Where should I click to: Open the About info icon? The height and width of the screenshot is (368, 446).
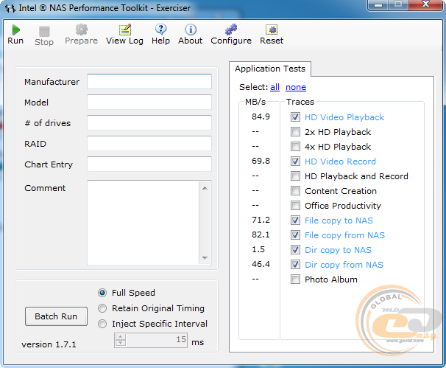(x=191, y=29)
